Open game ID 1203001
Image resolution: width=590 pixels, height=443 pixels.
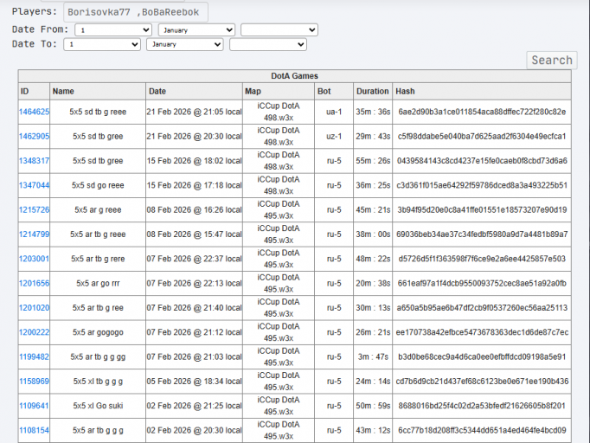[x=34, y=259]
